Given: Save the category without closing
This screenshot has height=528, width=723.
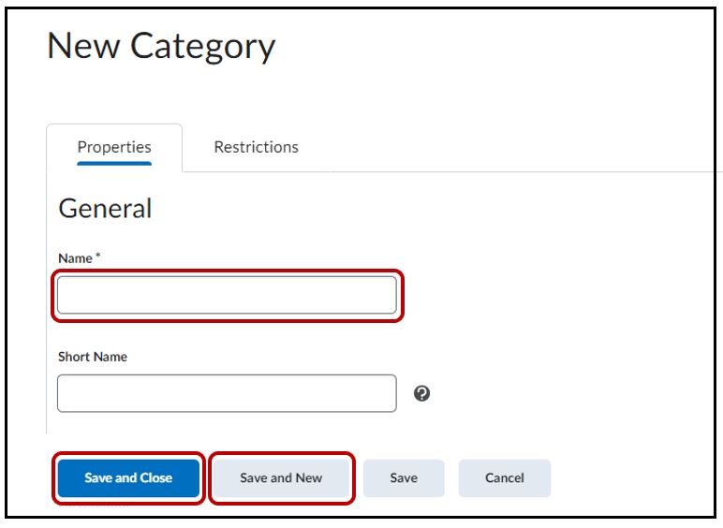Looking at the screenshot, I should (404, 477).
